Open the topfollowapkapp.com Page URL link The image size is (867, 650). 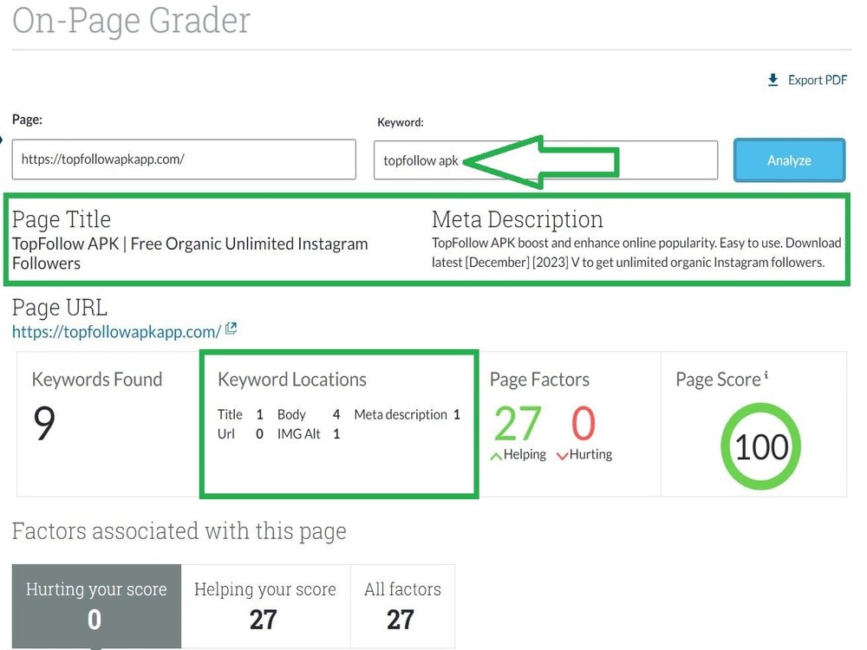pyautogui.click(x=116, y=332)
